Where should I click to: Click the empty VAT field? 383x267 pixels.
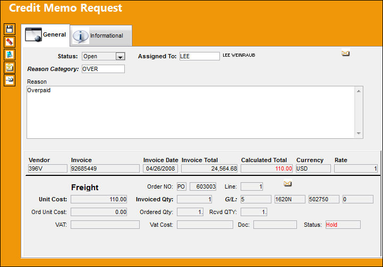pos(105,225)
